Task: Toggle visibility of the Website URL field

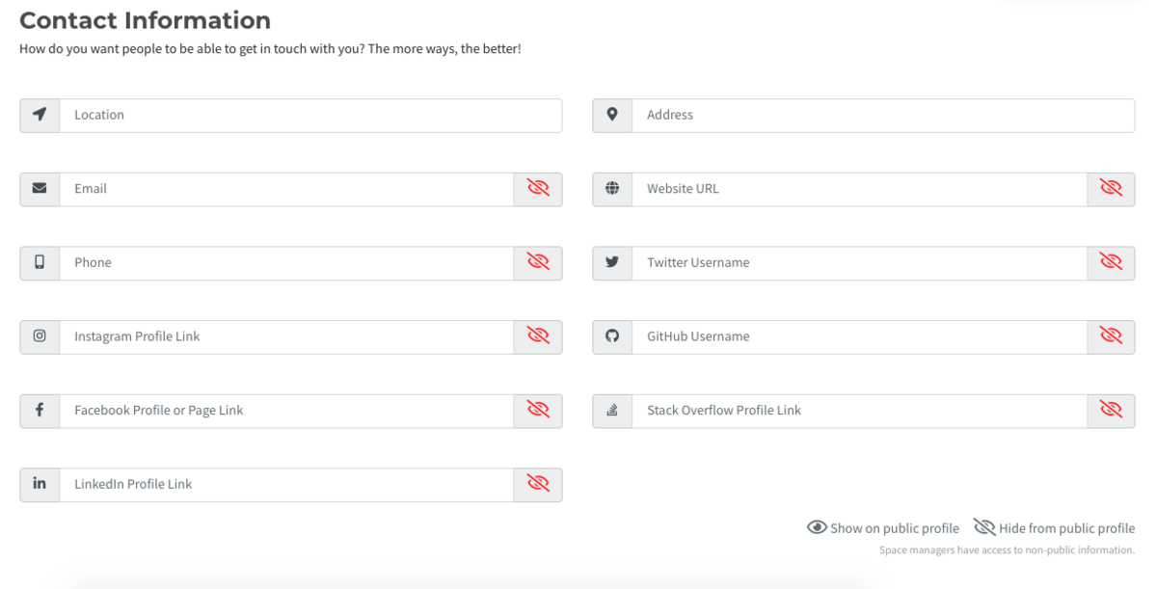Action: pyautogui.click(x=1111, y=189)
